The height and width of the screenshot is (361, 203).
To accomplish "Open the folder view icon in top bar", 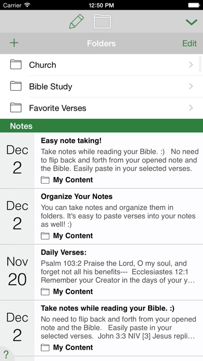I will coord(103,21).
